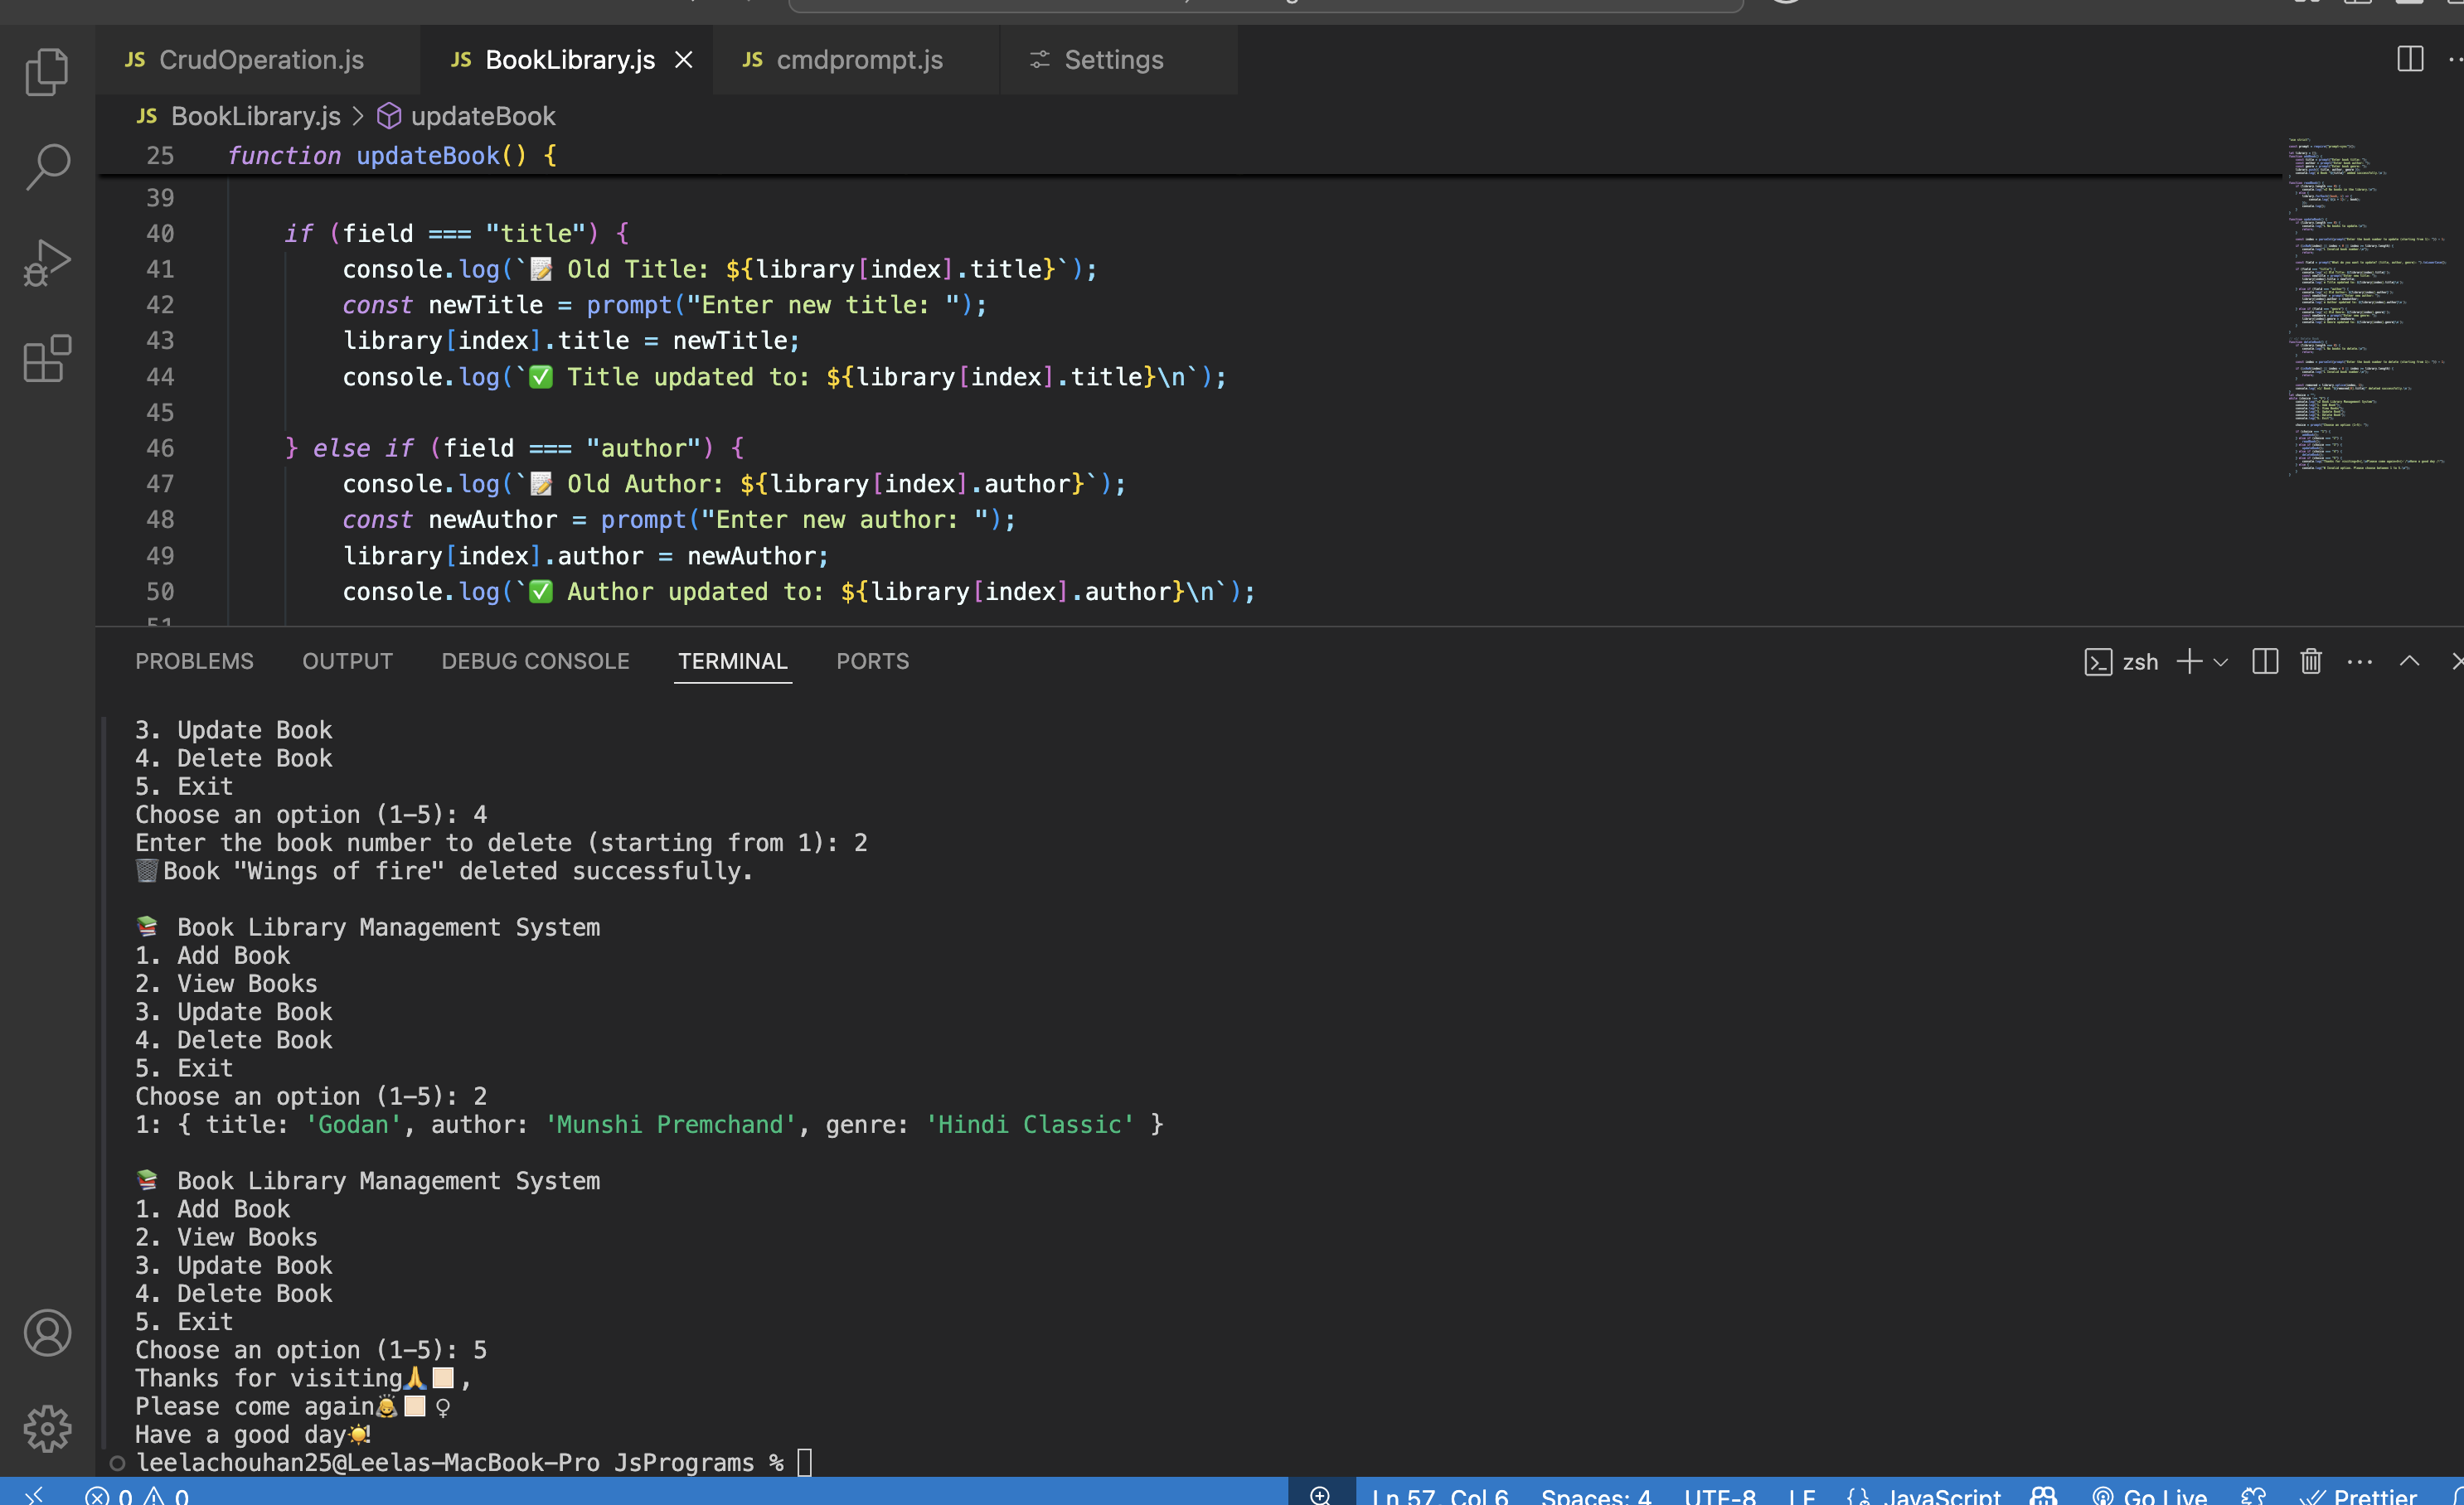Image resolution: width=2464 pixels, height=1505 pixels.
Task: Split the terminal pane
Action: [2265, 661]
